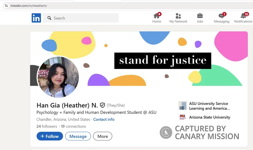Screen dimensions: 253x150
Task: Open the Messaging chat icon
Action: pyautogui.click(x=221, y=16)
